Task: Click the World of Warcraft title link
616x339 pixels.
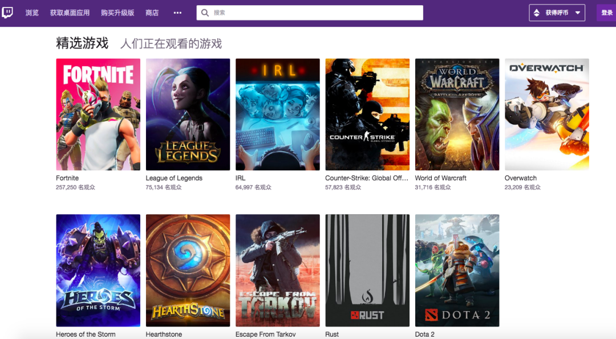Action: [441, 178]
